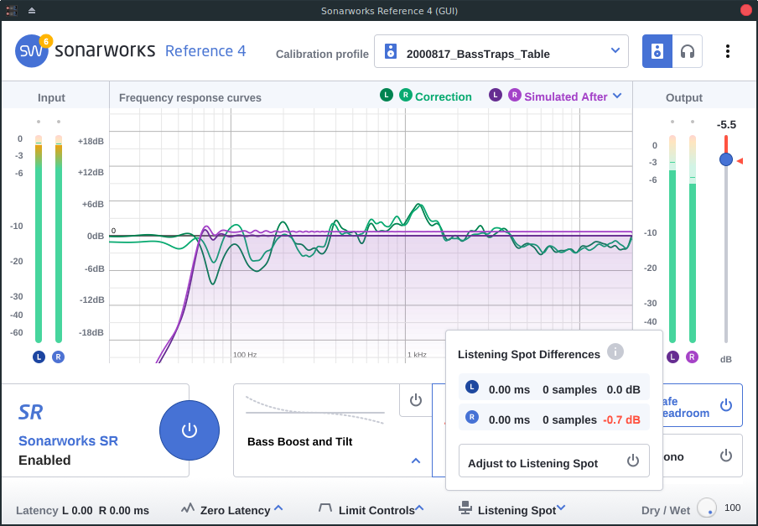This screenshot has height=526, width=758.
Task: Open the Calibration profile dropdown
Action: (501, 51)
